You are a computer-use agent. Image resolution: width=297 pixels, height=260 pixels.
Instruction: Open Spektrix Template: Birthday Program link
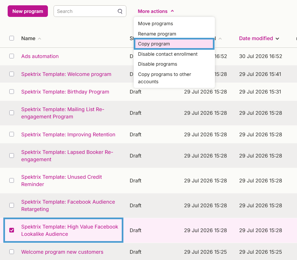[65, 92]
